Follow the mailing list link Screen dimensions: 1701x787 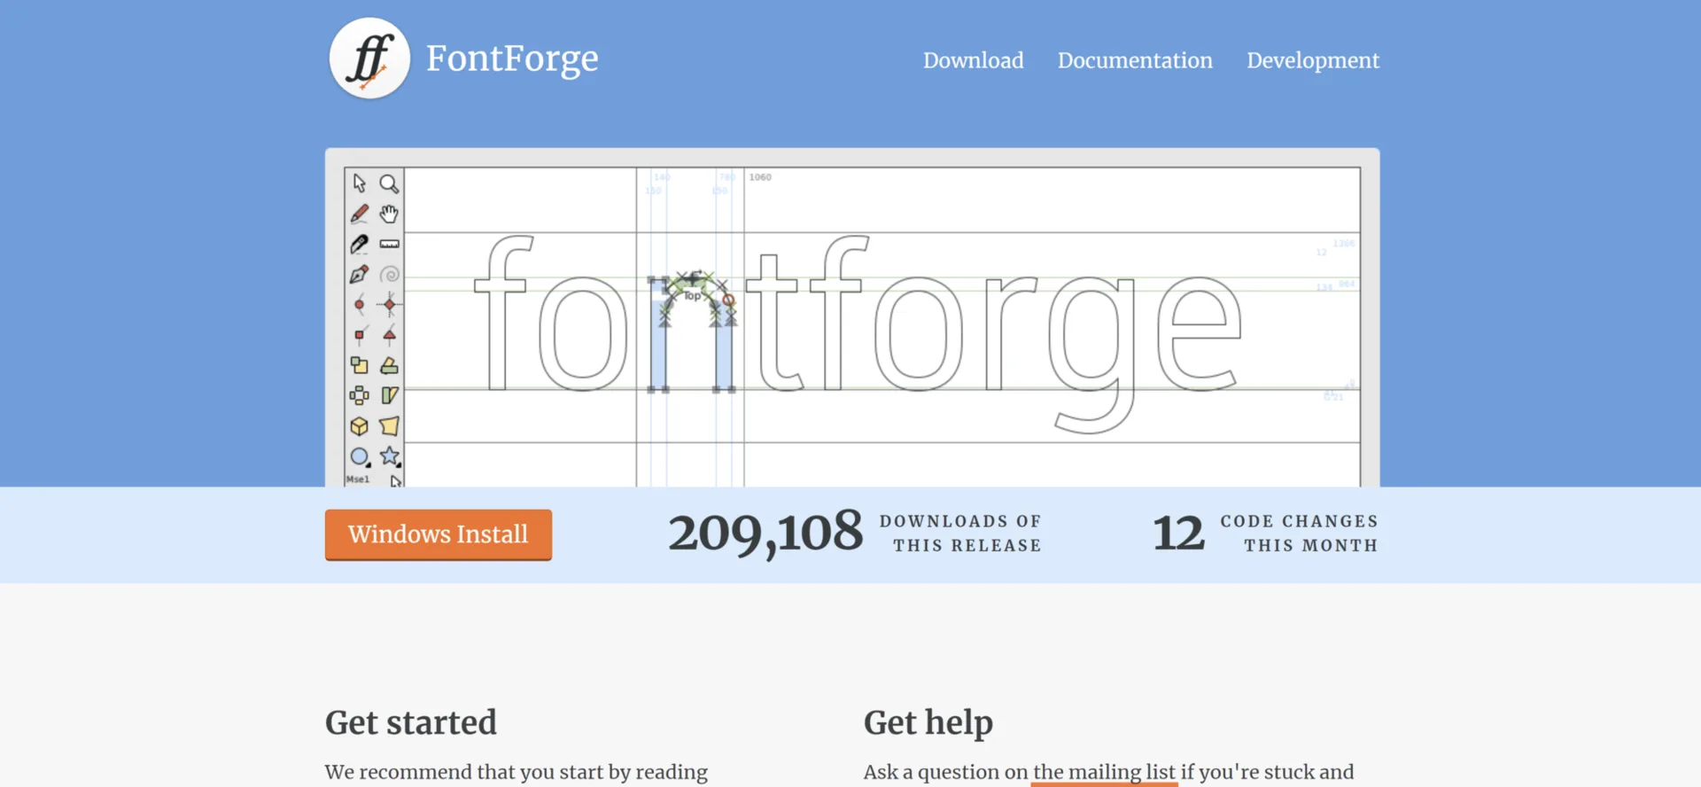[x=1104, y=772]
